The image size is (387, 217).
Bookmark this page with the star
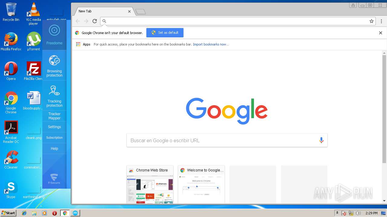pos(372,21)
